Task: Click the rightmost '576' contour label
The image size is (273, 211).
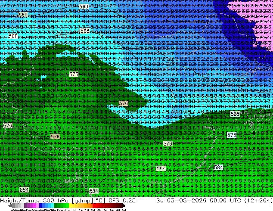Action: click(232, 135)
